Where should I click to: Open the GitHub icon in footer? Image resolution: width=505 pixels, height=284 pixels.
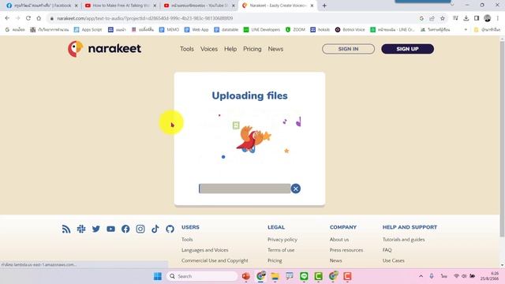coord(170,229)
